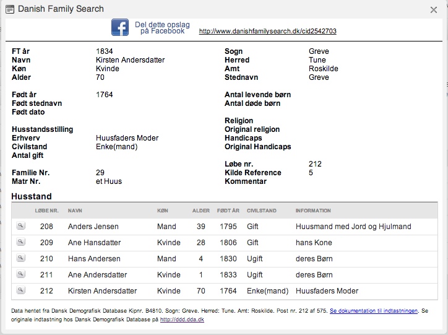Open magnifier icon for Ane Andersdatter row
Screen dimensions: 448x335
(20, 274)
